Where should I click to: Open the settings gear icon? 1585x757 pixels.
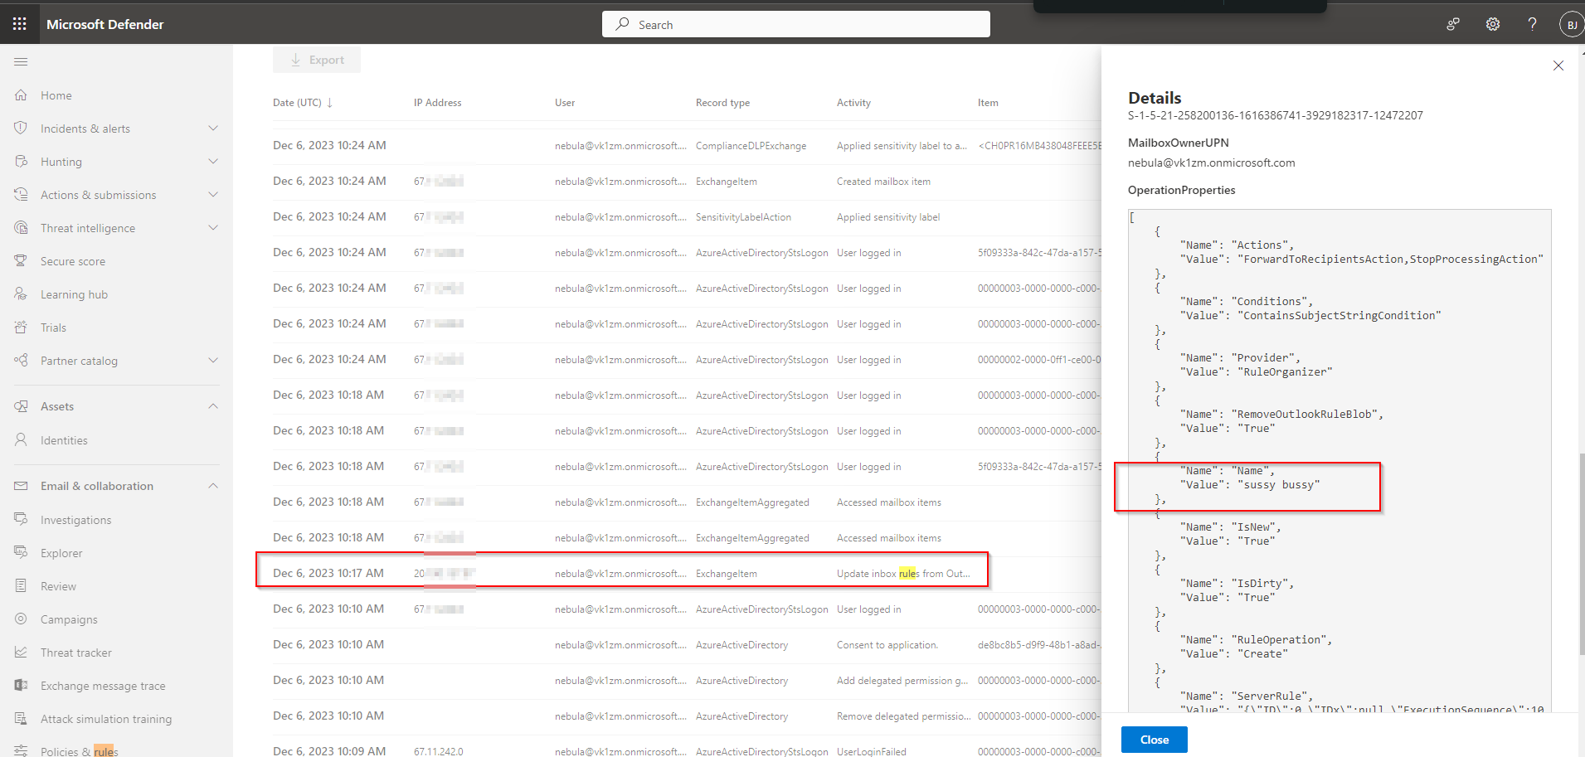(x=1492, y=24)
